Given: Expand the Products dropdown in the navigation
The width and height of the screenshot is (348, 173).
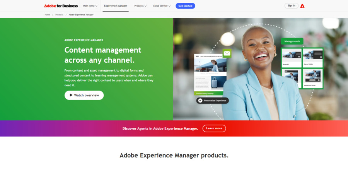Looking at the screenshot, I should [140, 6].
